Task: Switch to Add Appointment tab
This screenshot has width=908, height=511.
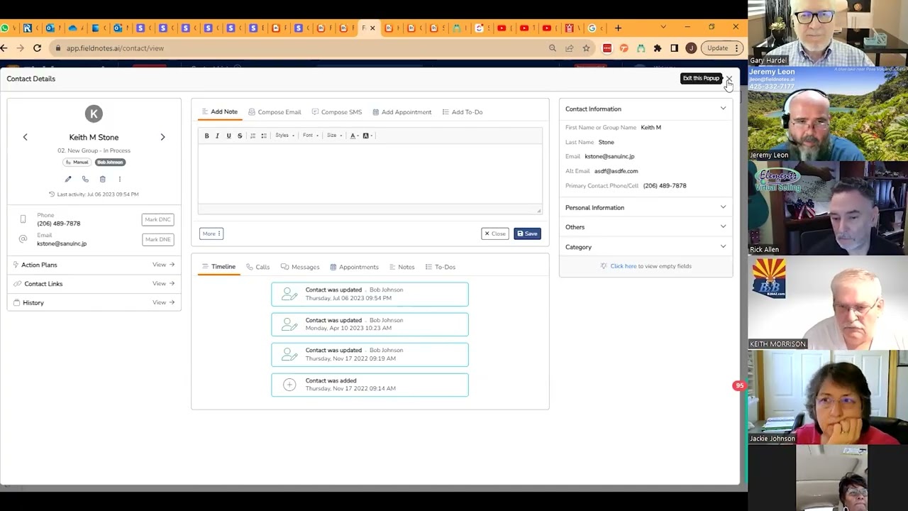Action: [x=402, y=112]
